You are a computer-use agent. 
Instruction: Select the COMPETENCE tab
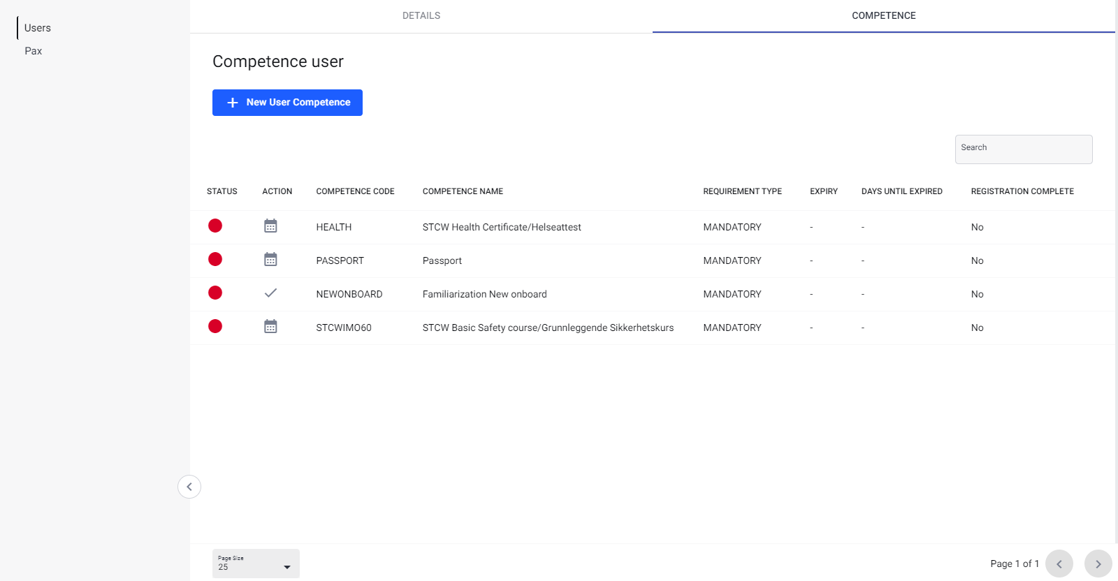[884, 15]
